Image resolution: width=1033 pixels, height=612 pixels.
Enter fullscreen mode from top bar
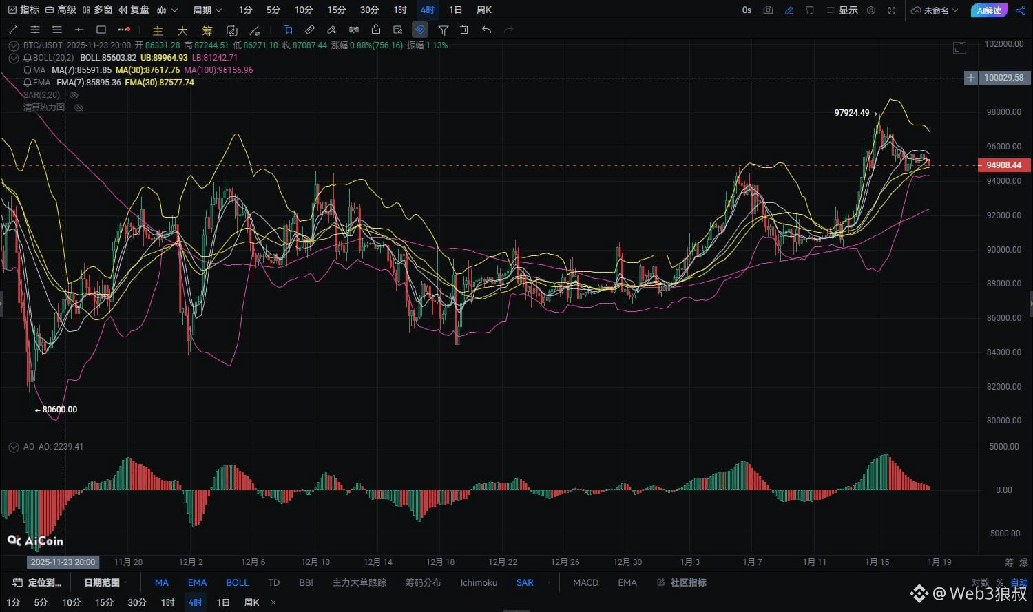pyautogui.click(x=892, y=10)
